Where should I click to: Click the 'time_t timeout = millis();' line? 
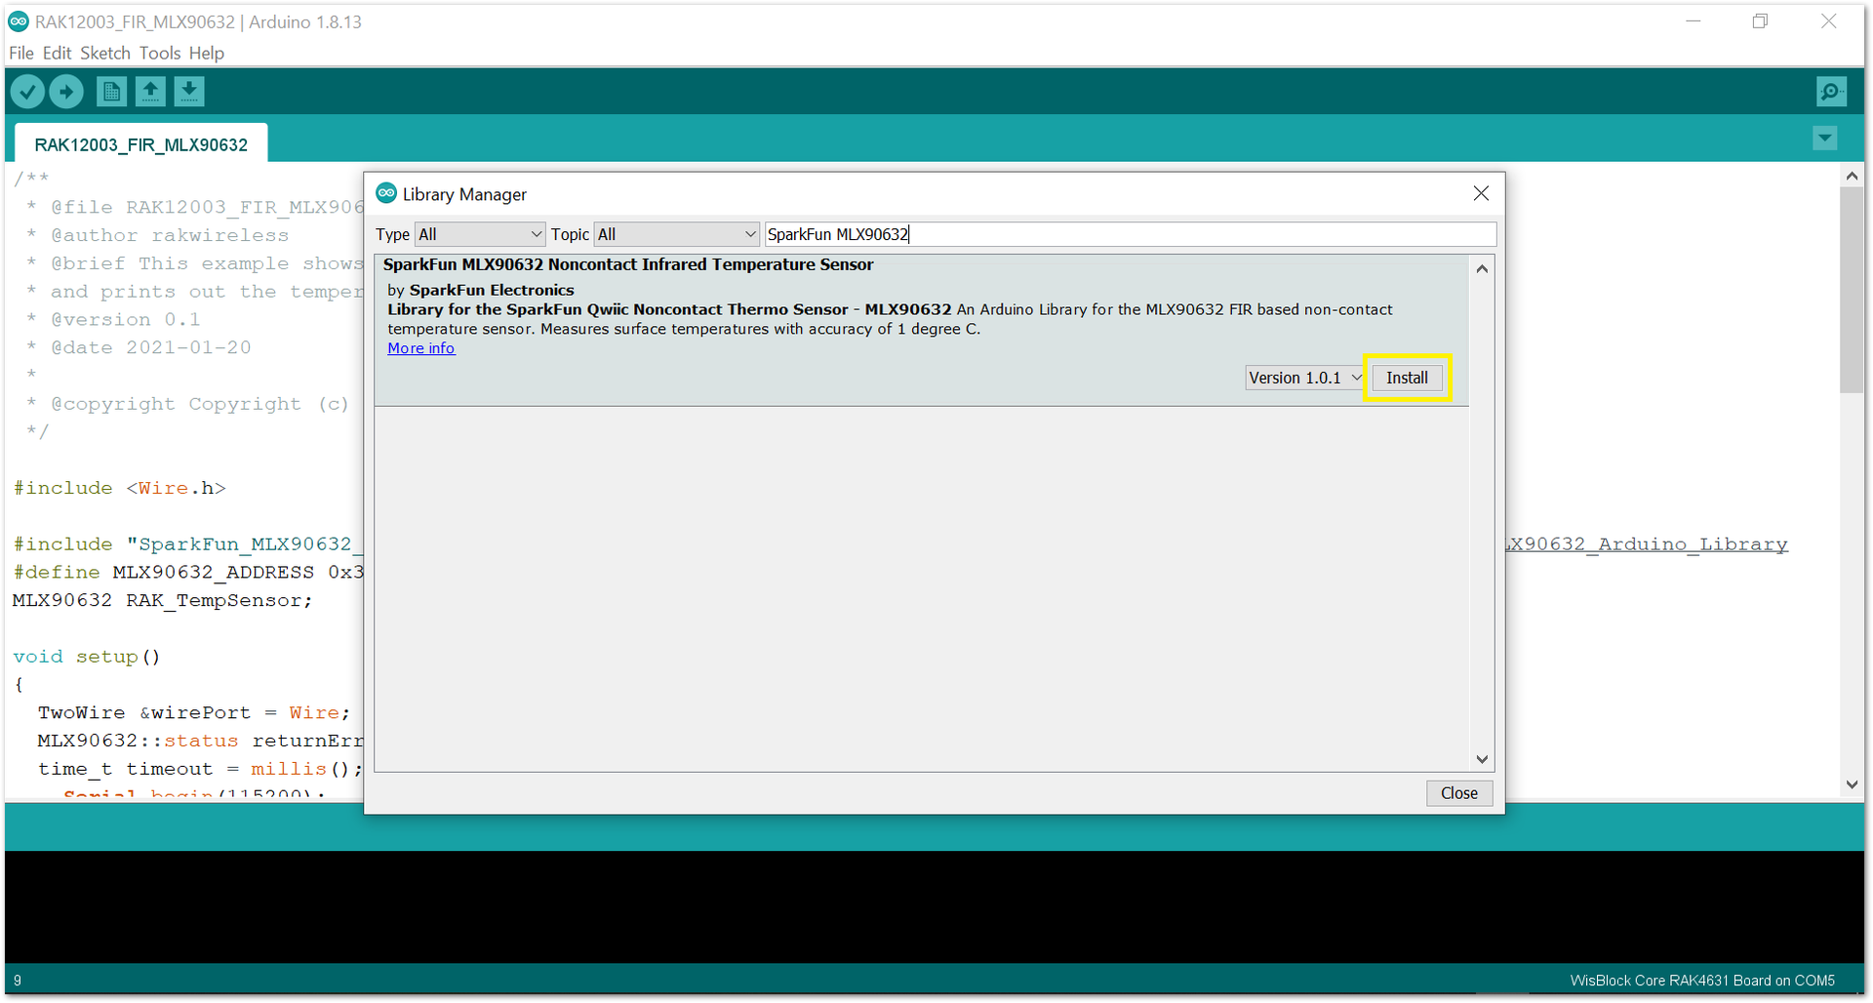click(x=200, y=769)
